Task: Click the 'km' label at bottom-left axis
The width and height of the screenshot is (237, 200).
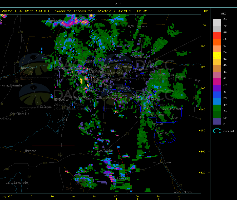Action: tap(4, 197)
